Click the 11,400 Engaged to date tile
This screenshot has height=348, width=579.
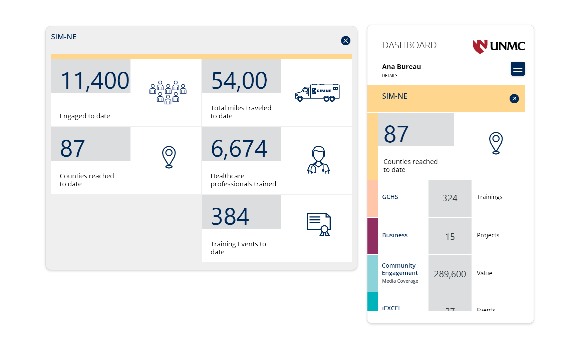click(95, 81)
